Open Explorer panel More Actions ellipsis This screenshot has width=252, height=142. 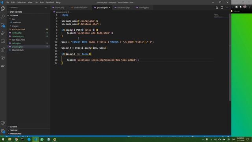46,7
